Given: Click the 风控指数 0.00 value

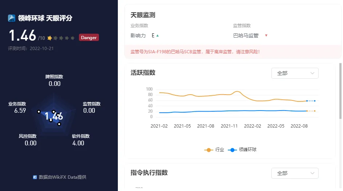Looking at the screenshot, I should click(31, 143).
